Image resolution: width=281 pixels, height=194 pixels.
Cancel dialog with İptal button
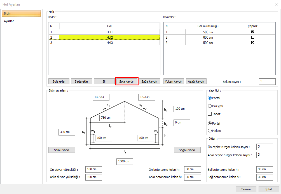[268, 189]
